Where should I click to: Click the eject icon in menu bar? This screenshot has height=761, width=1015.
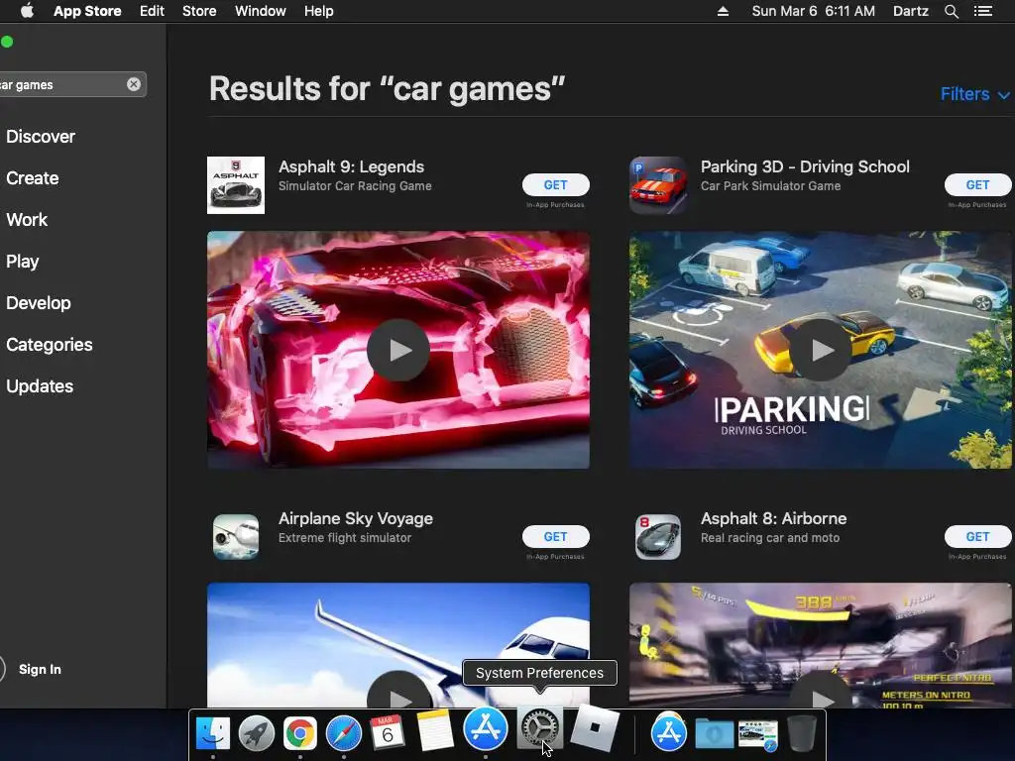pos(723,11)
